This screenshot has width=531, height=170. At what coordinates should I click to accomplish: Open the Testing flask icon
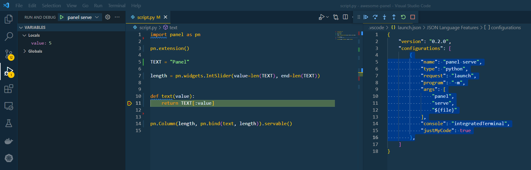9,123
